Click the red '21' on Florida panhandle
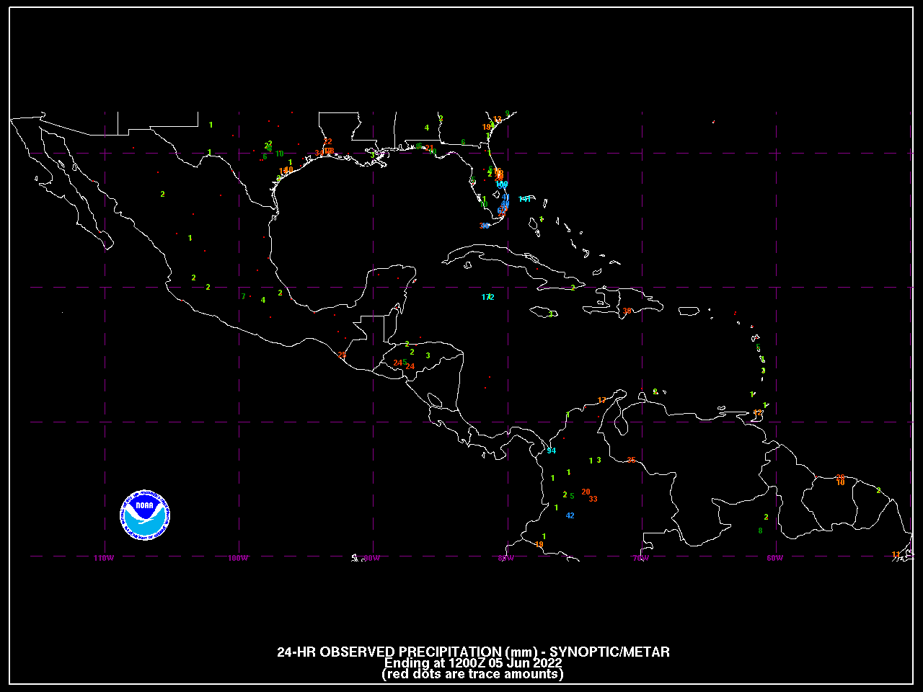This screenshot has height=692, width=923. tap(429, 148)
